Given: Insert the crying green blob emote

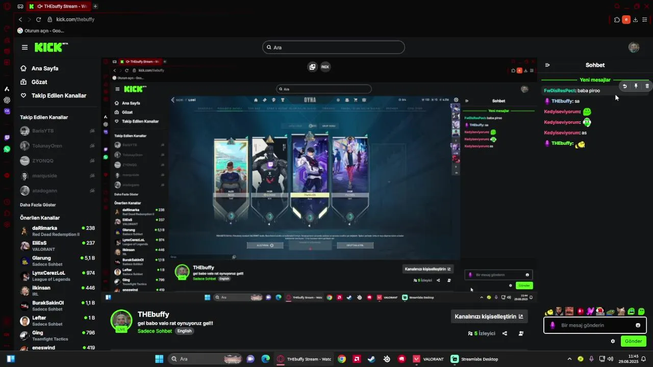Looking at the screenshot, I should pos(631,311).
